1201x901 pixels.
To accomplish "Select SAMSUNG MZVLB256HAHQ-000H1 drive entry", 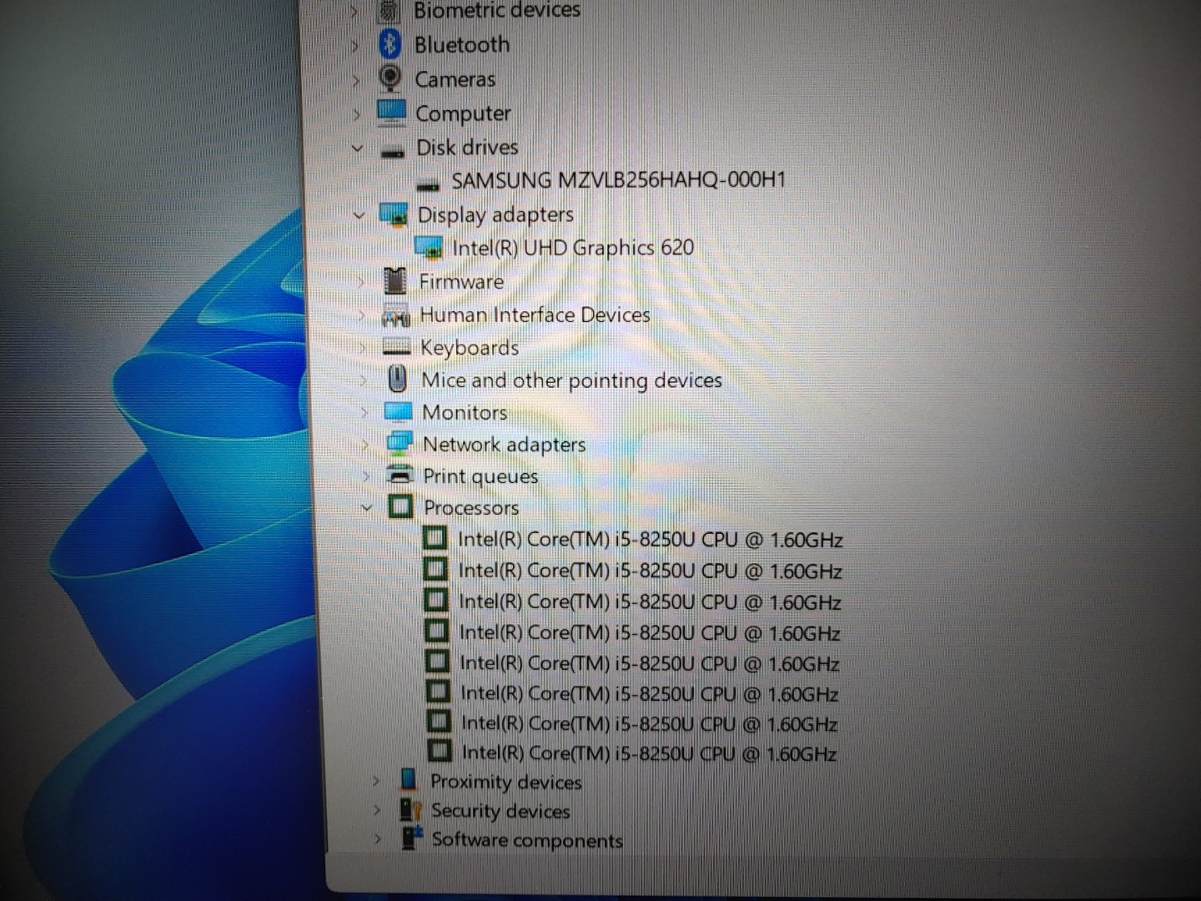I will 618,180.
